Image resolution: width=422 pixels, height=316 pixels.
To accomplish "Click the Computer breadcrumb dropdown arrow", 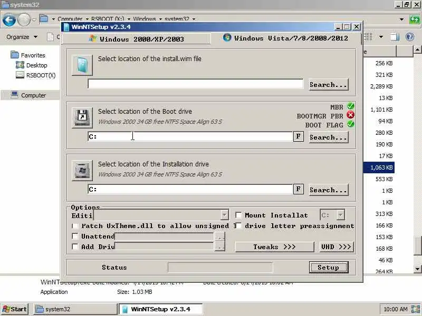I will (87, 19).
